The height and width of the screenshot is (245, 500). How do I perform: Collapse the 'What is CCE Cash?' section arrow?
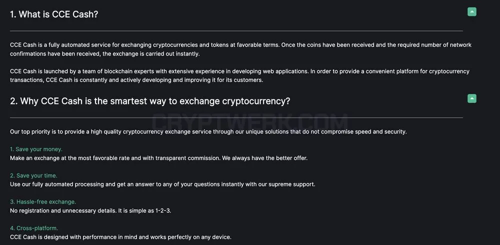472,12
